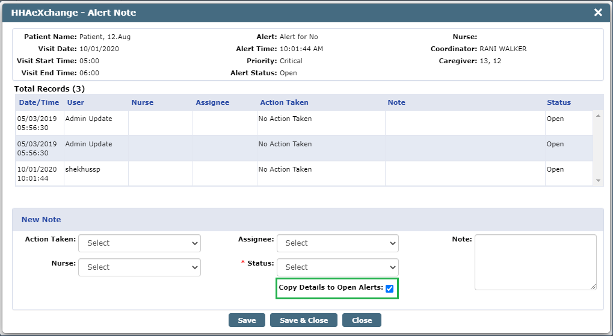Click the Note area resize handle
Image resolution: width=613 pixels, height=336 pixels.
coord(594,287)
